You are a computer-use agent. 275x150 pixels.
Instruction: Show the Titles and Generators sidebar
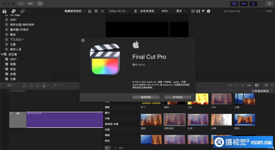click(22, 11)
